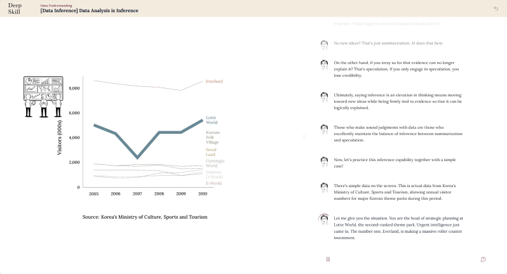Select the Daejeon O-World chart label
The image size is (507, 274).
(214, 174)
